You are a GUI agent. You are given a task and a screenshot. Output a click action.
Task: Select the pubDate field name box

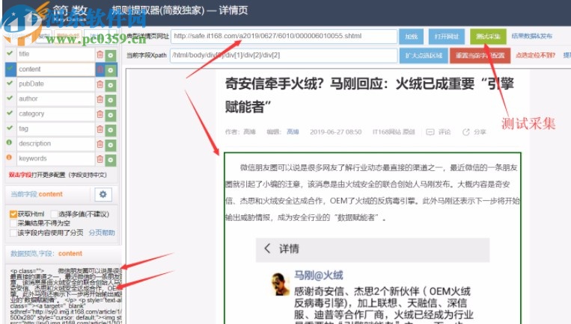coord(55,84)
